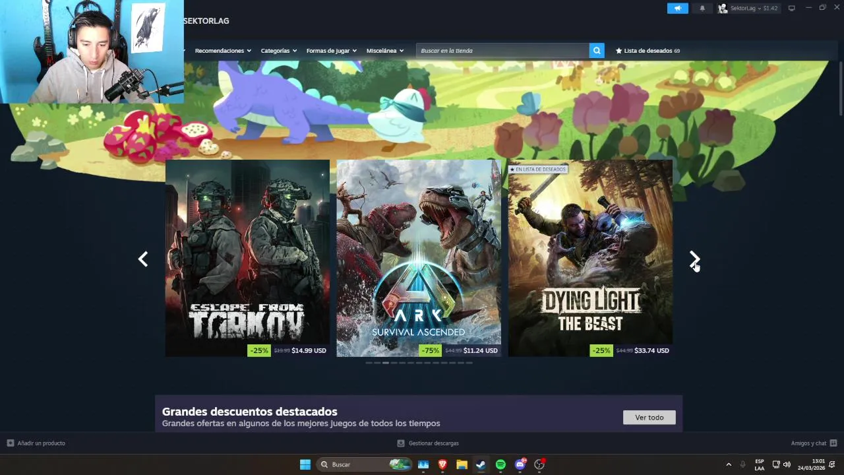Open the blue window app taskbar icon

click(423, 464)
